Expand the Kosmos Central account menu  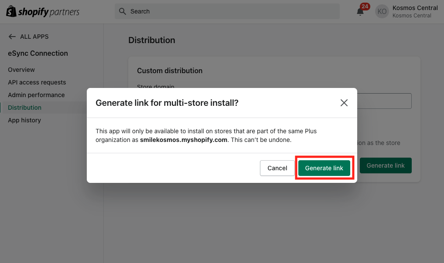click(x=415, y=12)
